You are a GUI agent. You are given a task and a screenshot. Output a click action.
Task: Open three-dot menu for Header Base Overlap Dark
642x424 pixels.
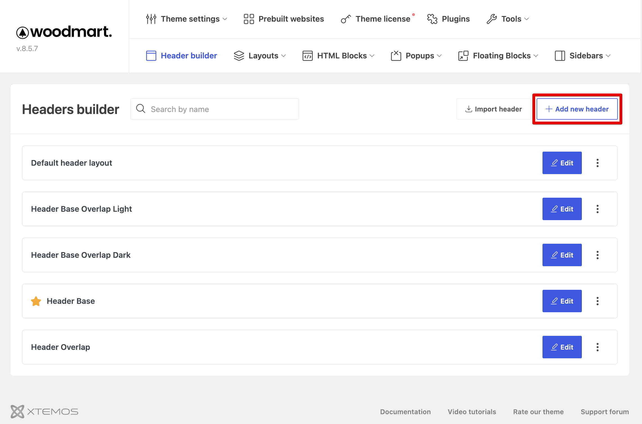coord(597,255)
